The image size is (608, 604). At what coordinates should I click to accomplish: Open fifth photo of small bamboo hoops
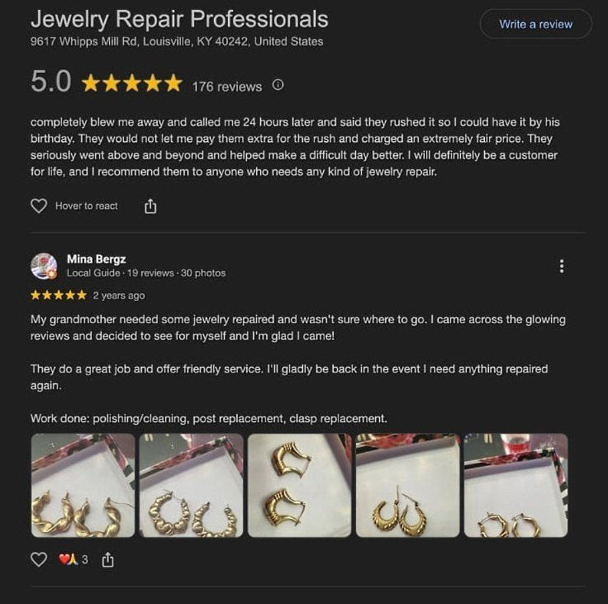(515, 485)
